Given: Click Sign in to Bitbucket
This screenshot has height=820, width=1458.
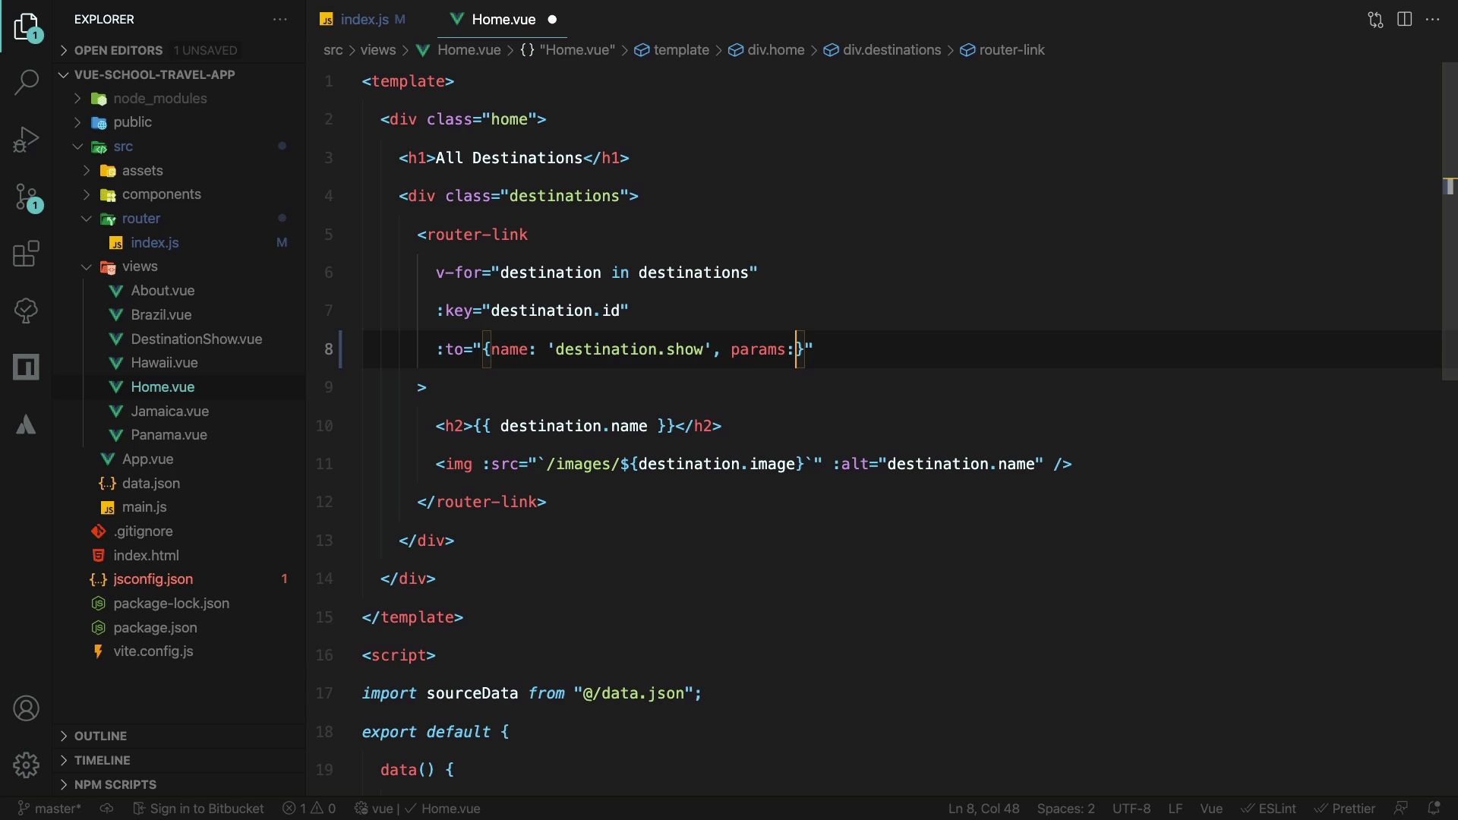Looking at the screenshot, I should [199, 809].
